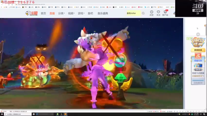Expand the 分类 categories dropdown
The image size is (207, 116).
pyautogui.click(x=61, y=13)
